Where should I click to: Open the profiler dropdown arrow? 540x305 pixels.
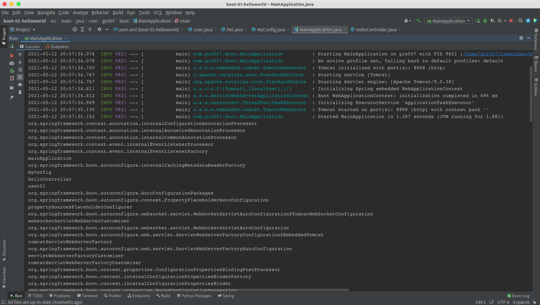(x=505, y=21)
